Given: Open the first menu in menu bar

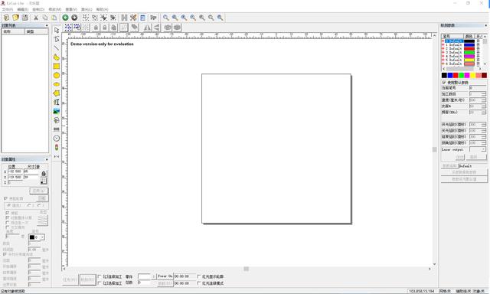Looking at the screenshot, I should 8,10.
